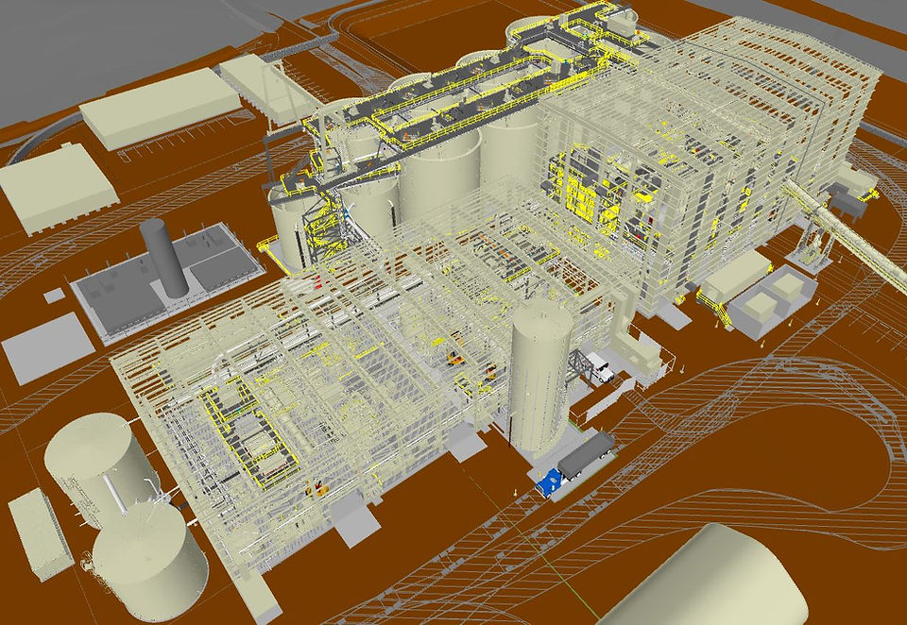Pick the orange forklift inside the structure
This screenshot has width=907, height=625.
click(x=455, y=359)
